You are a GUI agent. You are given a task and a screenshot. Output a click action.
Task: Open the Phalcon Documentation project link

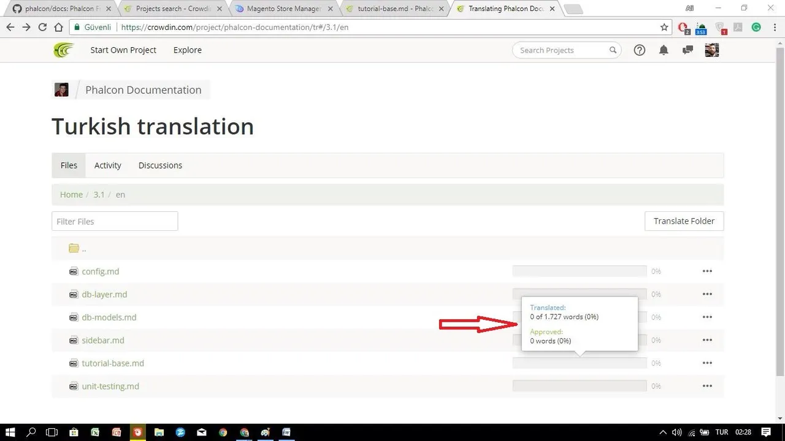(144, 90)
